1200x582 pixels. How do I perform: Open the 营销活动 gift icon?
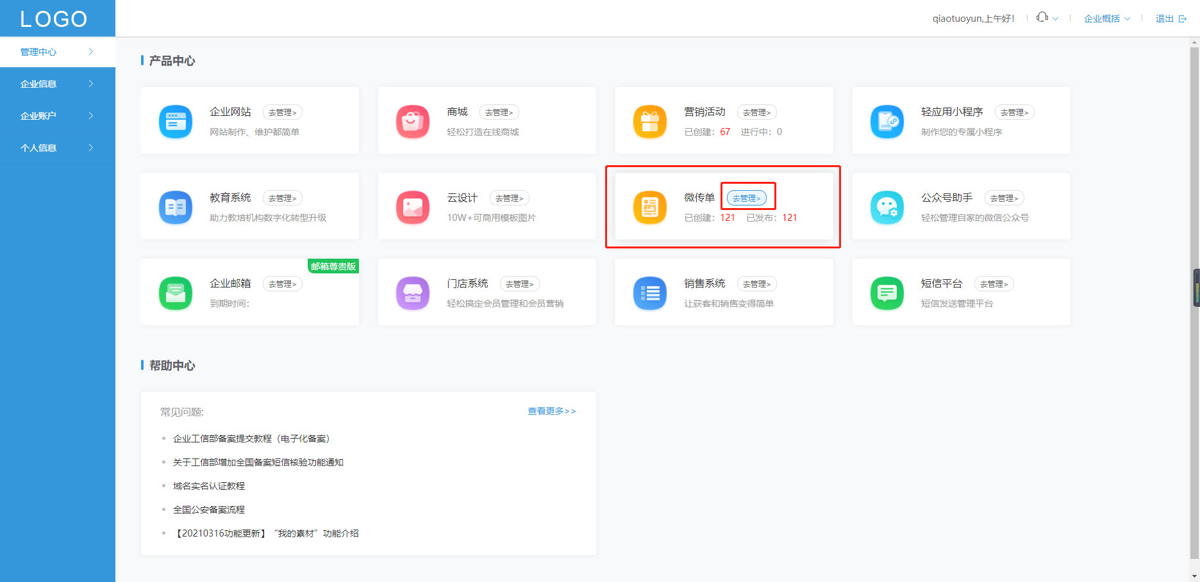click(x=649, y=120)
